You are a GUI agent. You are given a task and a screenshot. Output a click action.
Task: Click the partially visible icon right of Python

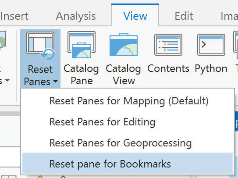[x=235, y=45]
